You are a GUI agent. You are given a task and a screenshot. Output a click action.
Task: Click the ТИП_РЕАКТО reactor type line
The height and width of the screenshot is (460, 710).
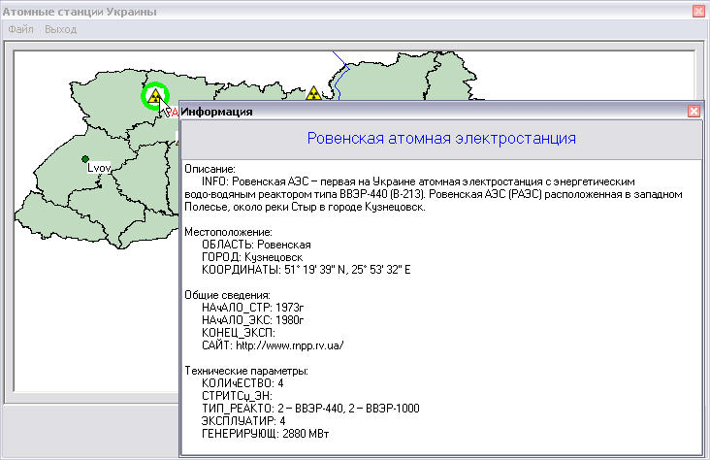click(310, 409)
